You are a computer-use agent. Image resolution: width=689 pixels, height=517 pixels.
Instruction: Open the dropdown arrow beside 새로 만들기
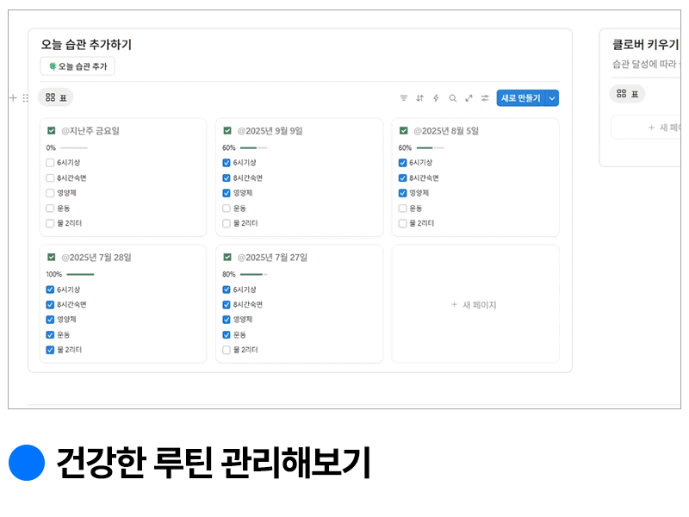click(x=552, y=98)
